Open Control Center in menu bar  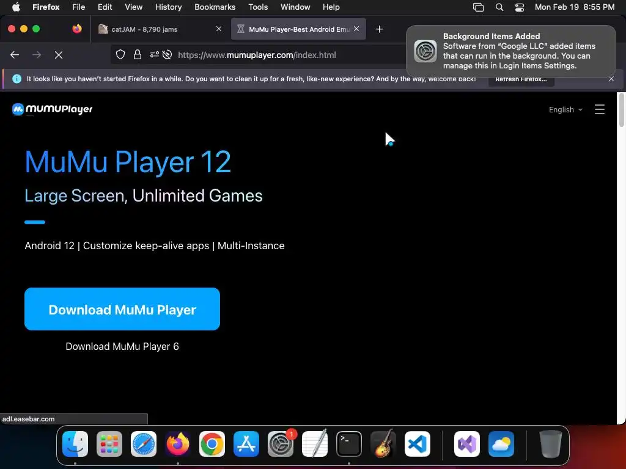[520, 7]
